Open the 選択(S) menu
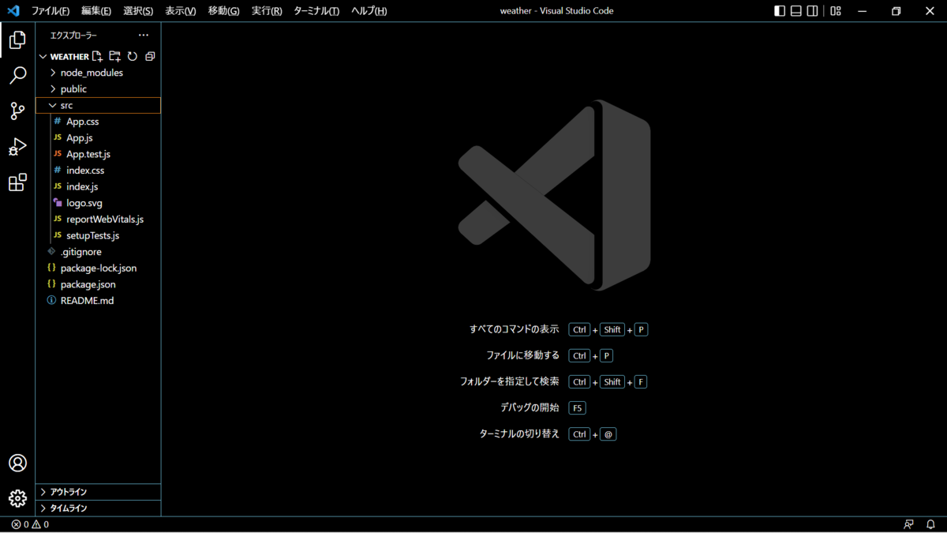The image size is (947, 533). (138, 11)
